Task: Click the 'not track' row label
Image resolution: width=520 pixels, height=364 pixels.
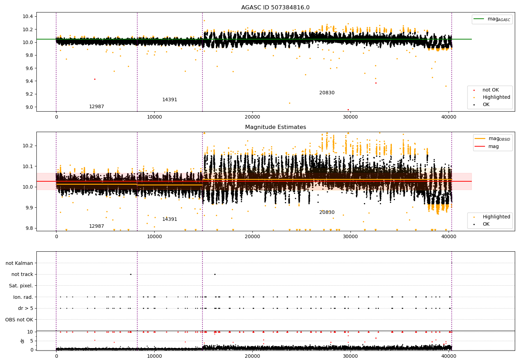Action: click(x=22, y=275)
